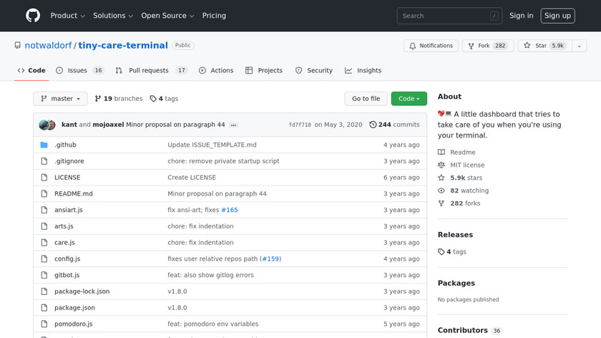The image size is (601, 338).
Task: Open the MIT license link
Action: click(467, 165)
